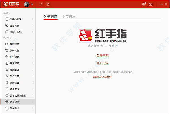Click the shield bolt icon for 网络测试
The height and width of the screenshot is (114, 170).
point(7,108)
